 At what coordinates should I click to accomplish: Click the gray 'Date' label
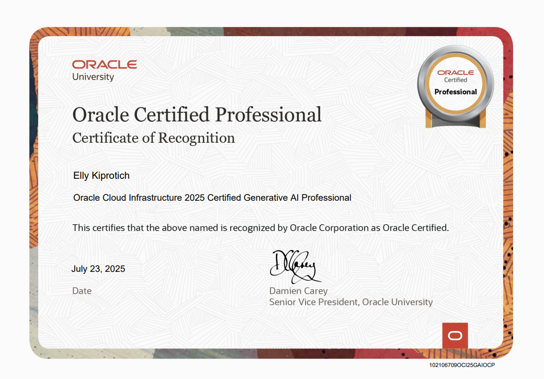(x=82, y=291)
